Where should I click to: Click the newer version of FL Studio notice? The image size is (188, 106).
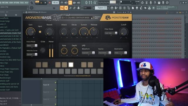(x=165, y=8)
